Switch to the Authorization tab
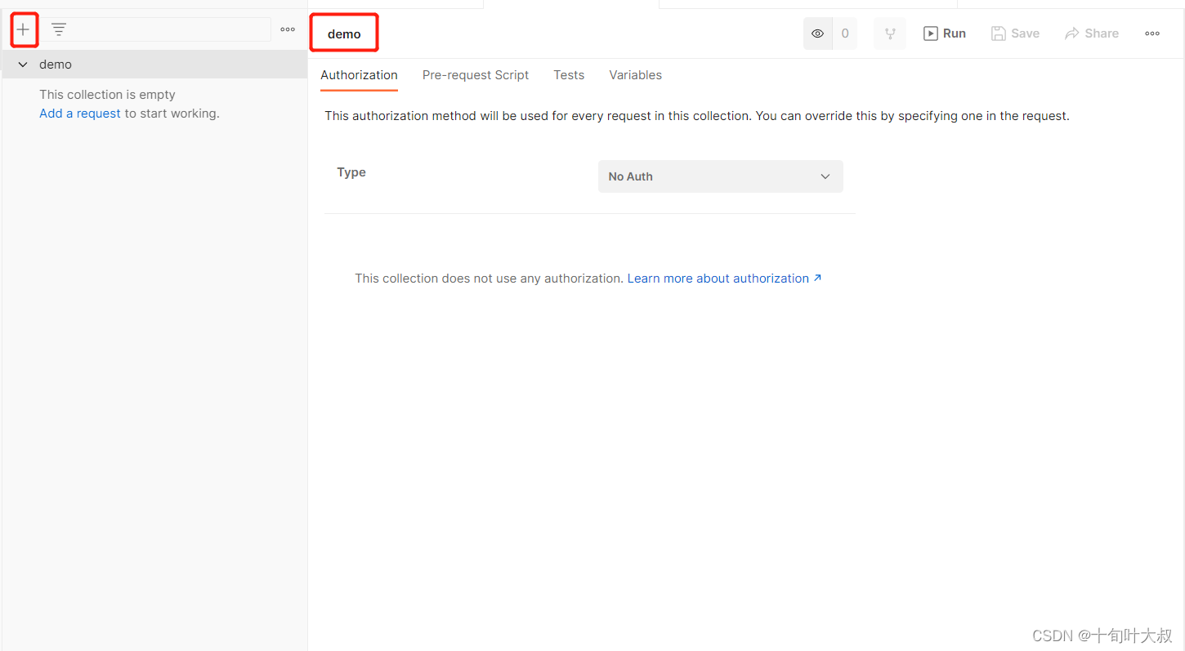The image size is (1185, 651). pos(359,75)
